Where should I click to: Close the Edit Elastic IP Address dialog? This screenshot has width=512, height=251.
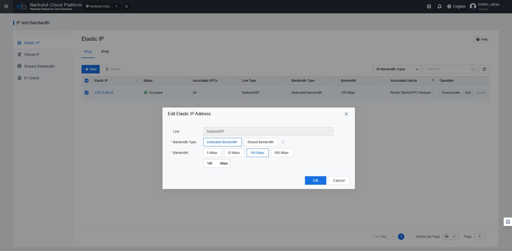click(x=346, y=114)
